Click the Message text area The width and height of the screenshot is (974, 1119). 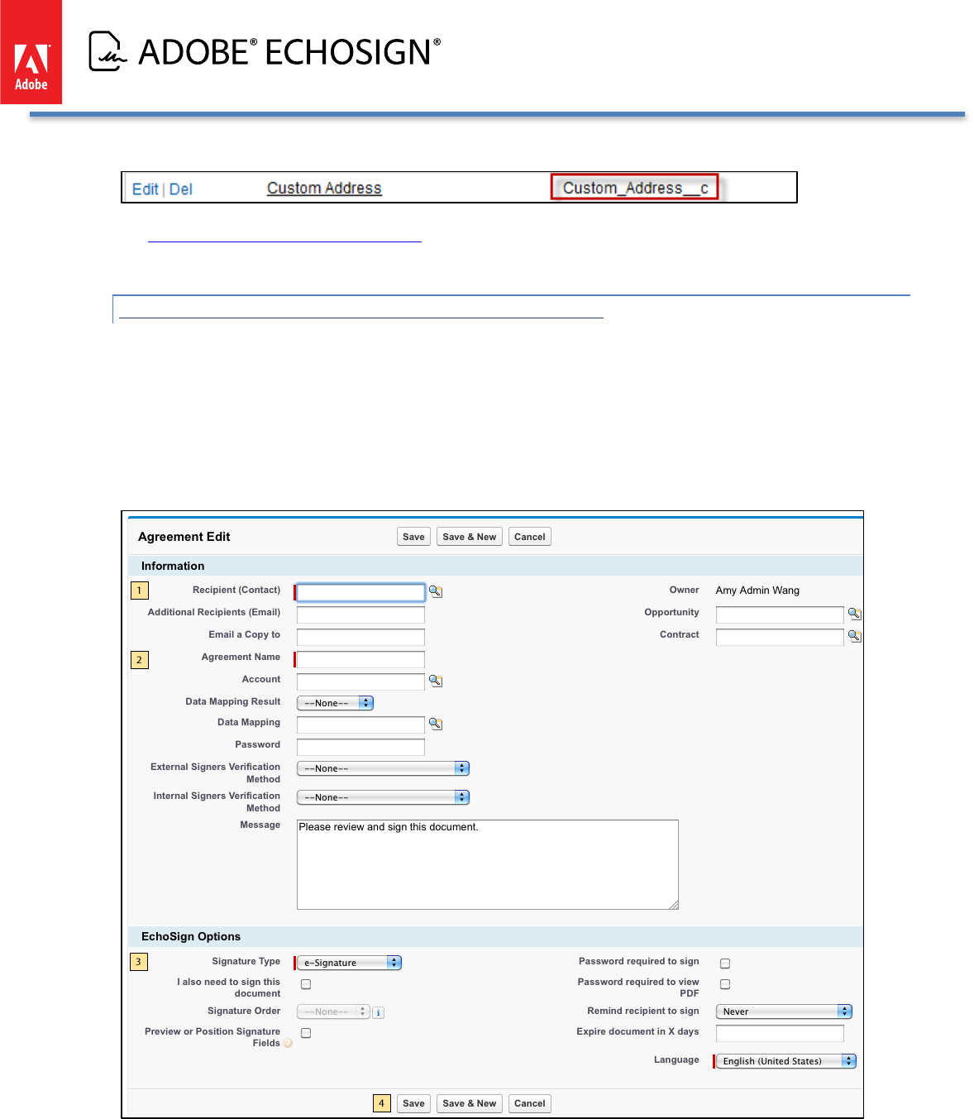point(488,864)
